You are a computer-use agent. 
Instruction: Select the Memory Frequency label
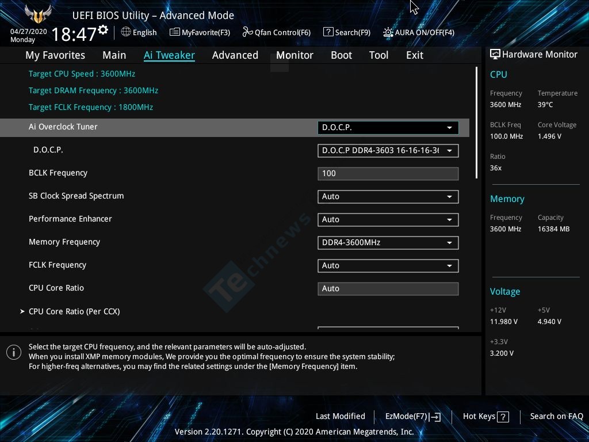(x=64, y=242)
